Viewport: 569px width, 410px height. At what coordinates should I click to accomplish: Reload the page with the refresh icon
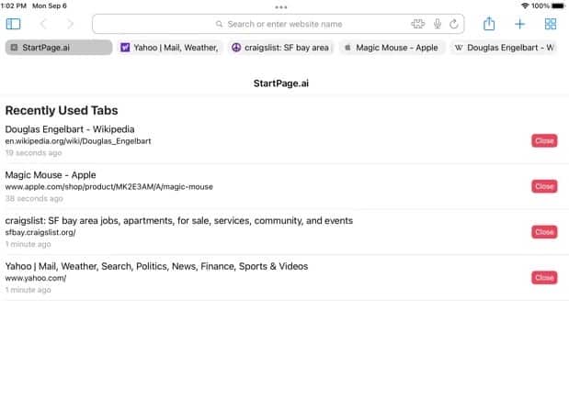click(453, 24)
